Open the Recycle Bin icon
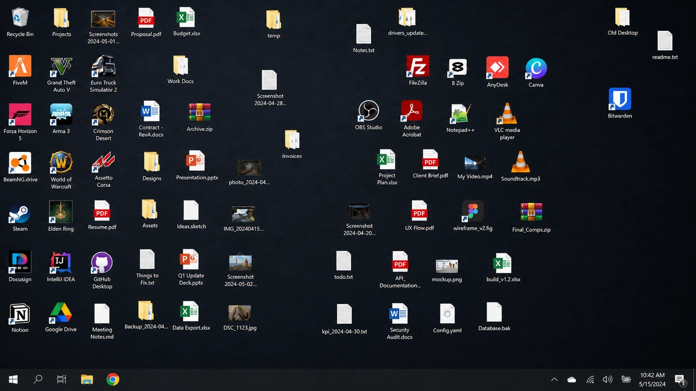The image size is (696, 391). [x=20, y=17]
